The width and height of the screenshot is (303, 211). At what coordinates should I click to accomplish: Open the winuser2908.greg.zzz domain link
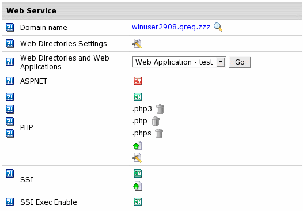coord(171,27)
